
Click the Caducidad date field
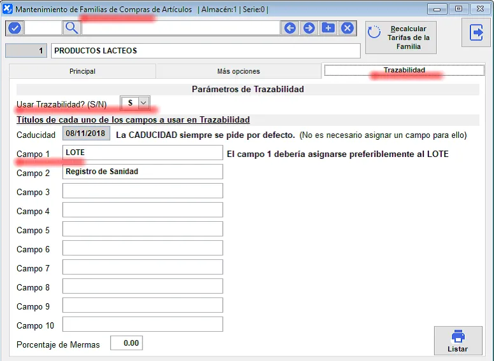coord(86,133)
